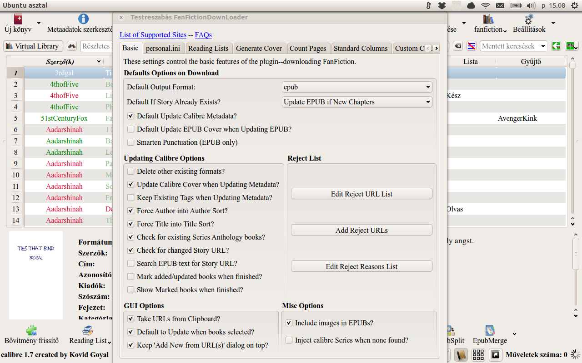582x363 pixels.
Task: Open the Reading List icon
Action: 88,330
